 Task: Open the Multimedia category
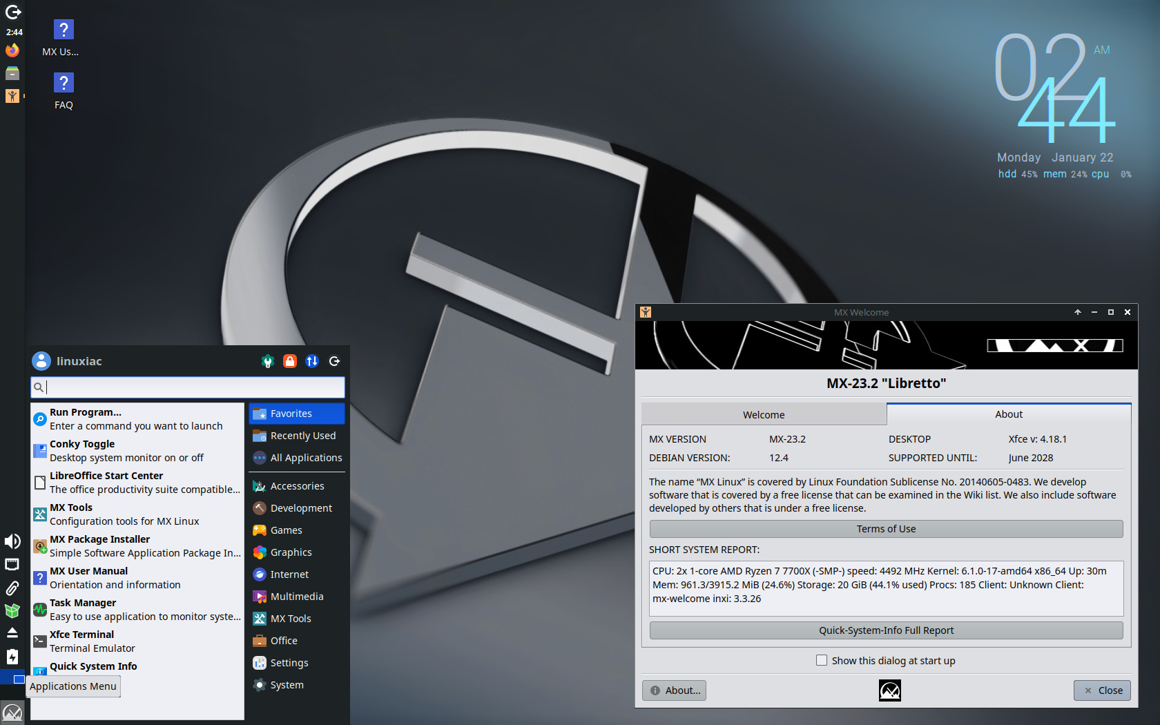pyautogui.click(x=297, y=597)
